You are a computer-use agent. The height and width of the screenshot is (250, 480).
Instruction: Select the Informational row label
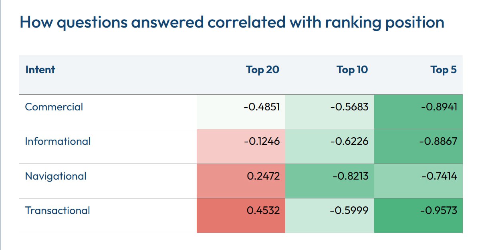(x=58, y=141)
